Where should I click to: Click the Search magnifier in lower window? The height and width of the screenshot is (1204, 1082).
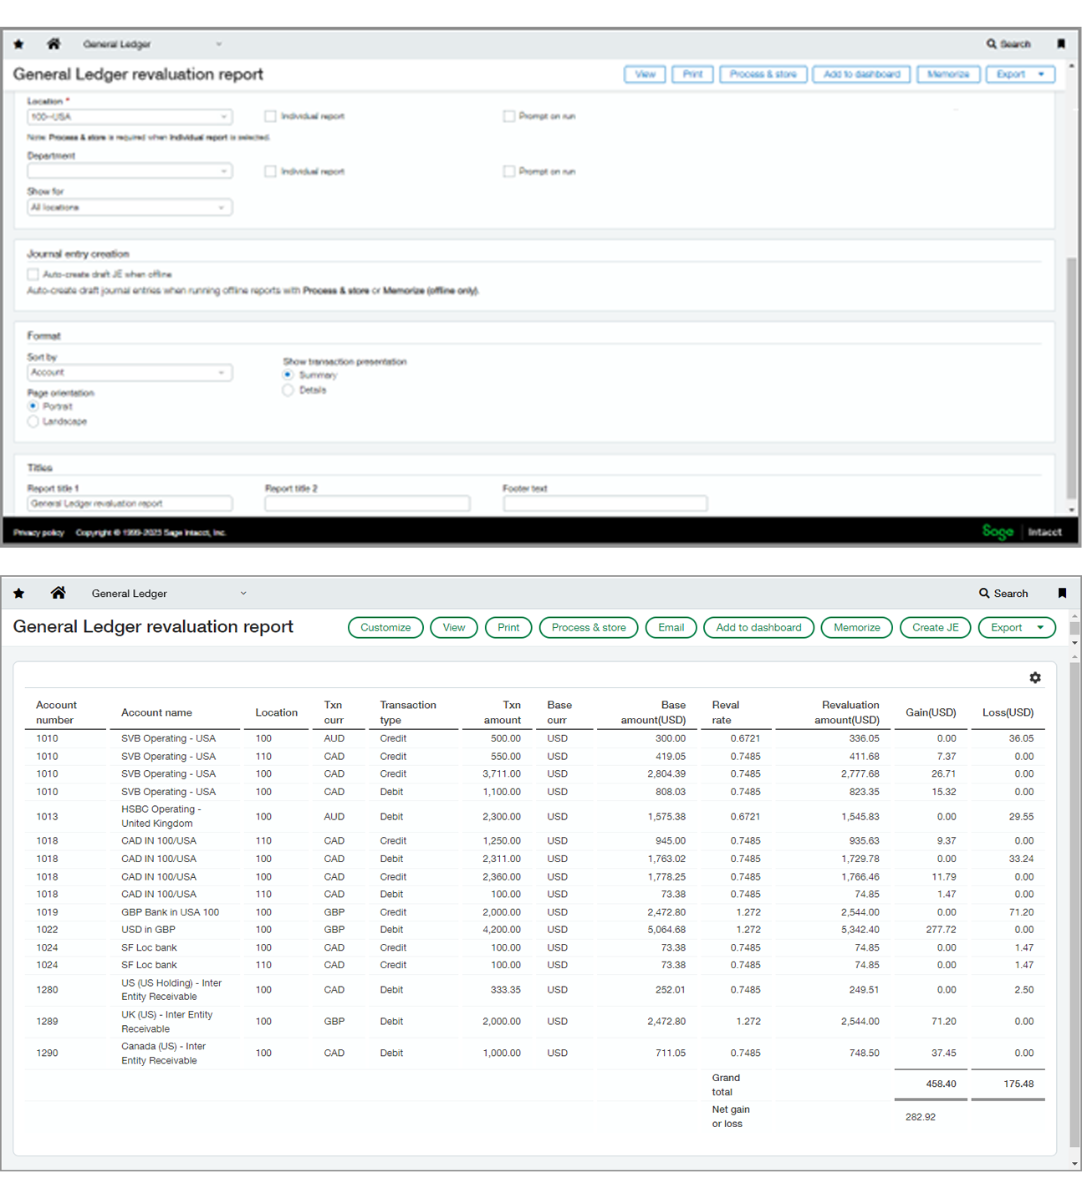tap(984, 593)
